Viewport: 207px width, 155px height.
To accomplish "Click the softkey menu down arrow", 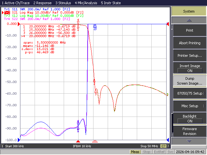I will [189, 141].
